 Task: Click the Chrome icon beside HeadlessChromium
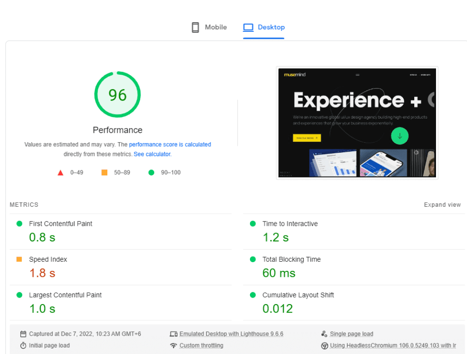click(x=324, y=346)
